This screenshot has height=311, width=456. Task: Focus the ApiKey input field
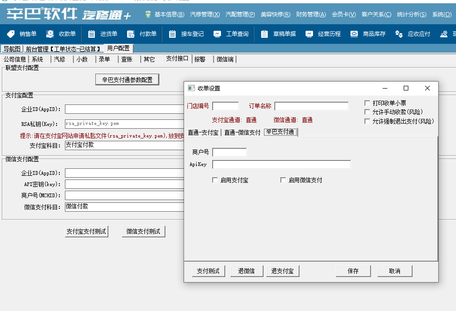(282, 165)
